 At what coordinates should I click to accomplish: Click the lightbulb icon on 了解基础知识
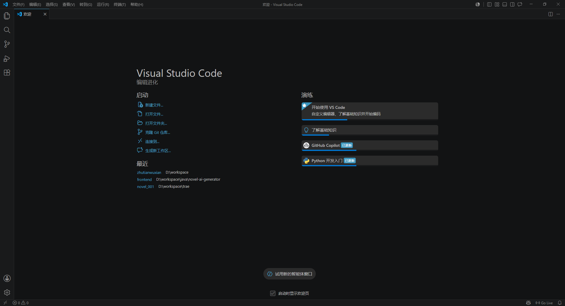(x=306, y=130)
